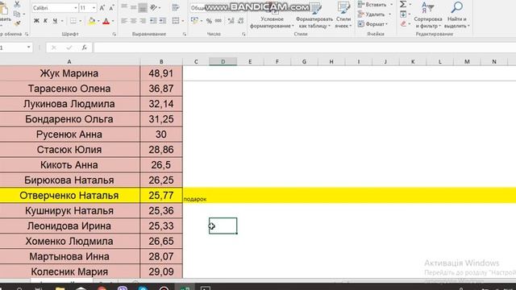This screenshot has height=290, width=516.
Task: Open the font size 11 dropdown
Action: 94,8
